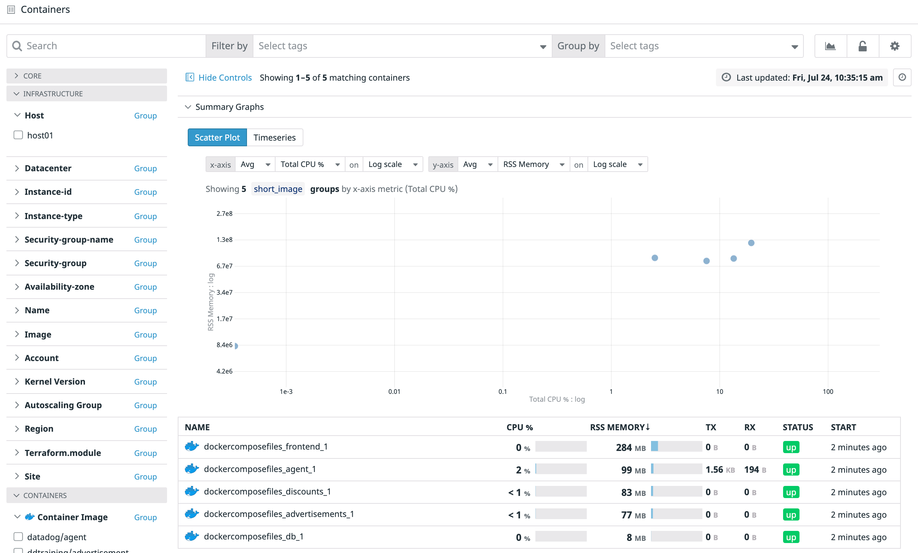Enable the datadog/agent image checkbox
The height and width of the screenshot is (553, 918).
pos(18,536)
